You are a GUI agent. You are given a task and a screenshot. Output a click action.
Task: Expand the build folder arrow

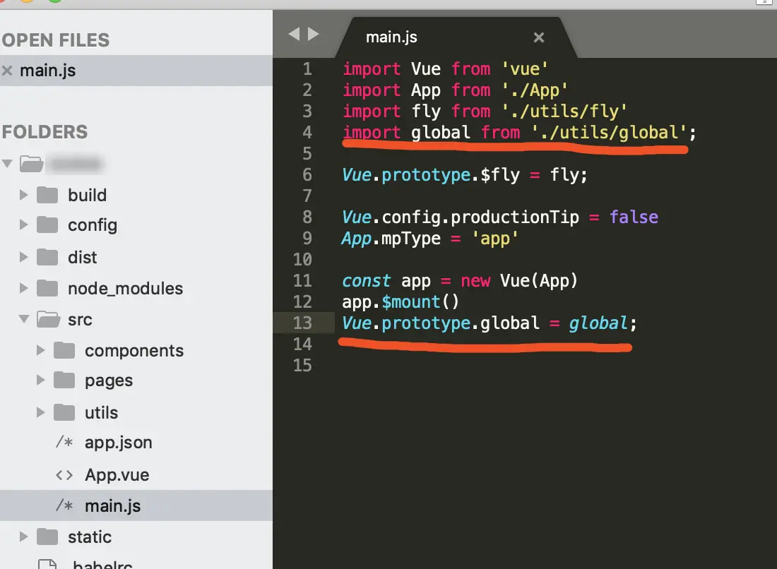click(x=23, y=195)
